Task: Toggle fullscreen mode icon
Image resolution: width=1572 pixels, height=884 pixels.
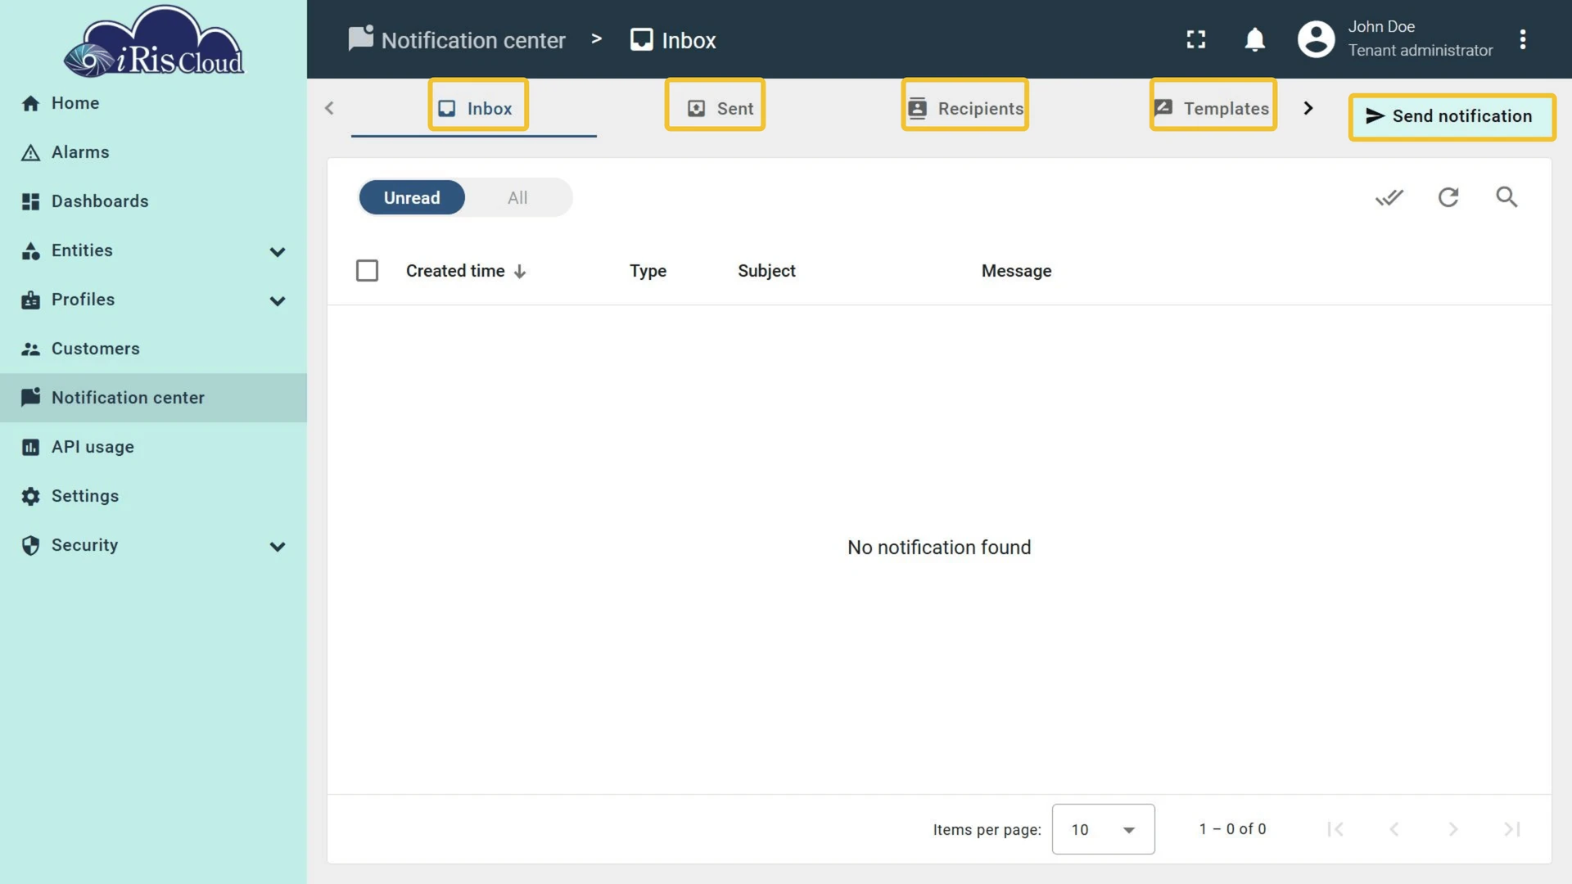Action: point(1196,39)
